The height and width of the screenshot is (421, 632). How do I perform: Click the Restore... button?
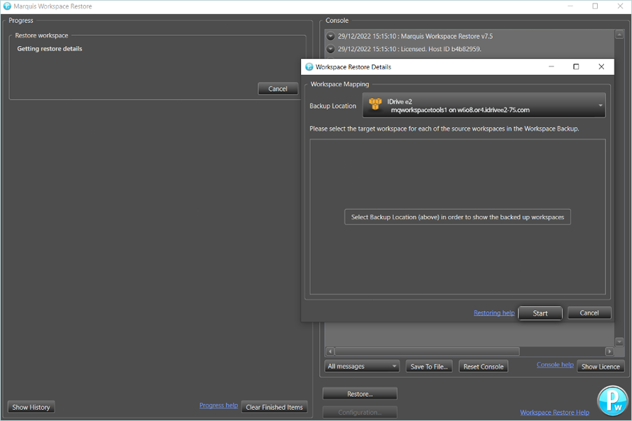pyautogui.click(x=360, y=394)
